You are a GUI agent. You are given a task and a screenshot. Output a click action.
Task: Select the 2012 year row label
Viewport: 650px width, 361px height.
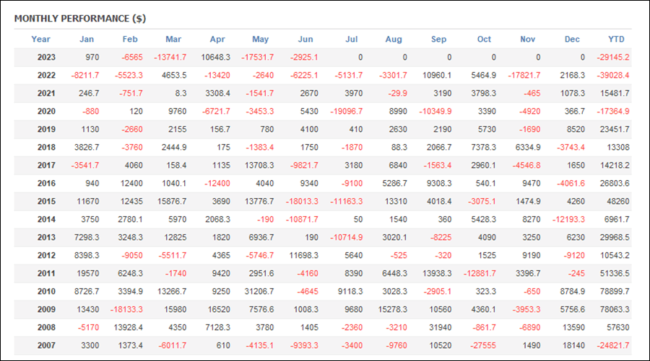(46, 255)
